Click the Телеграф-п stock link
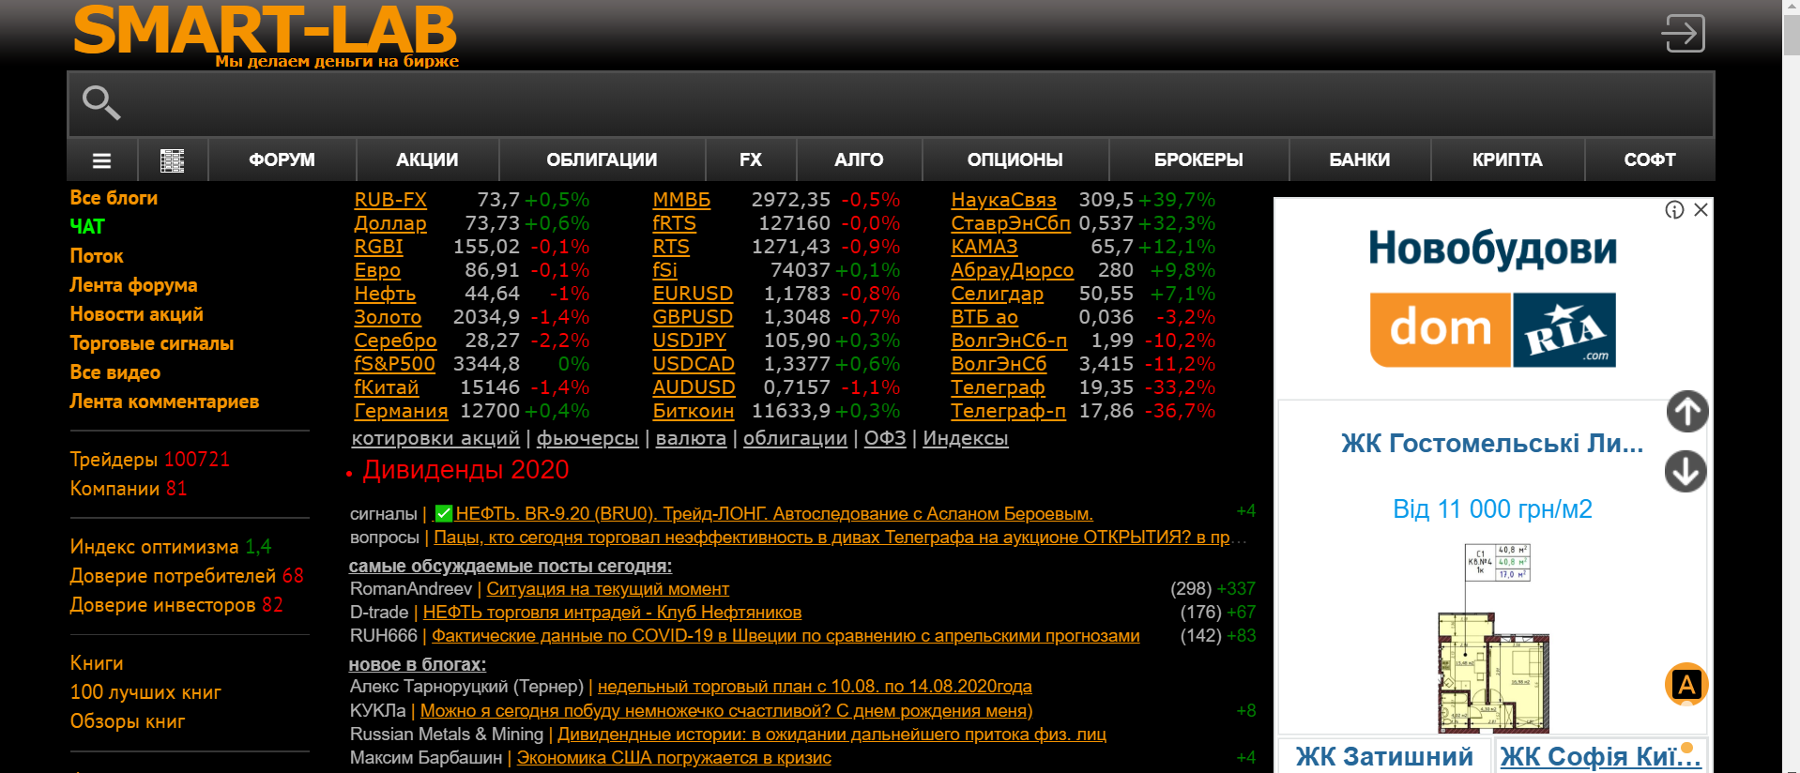Image resolution: width=1800 pixels, height=773 pixels. (1009, 411)
